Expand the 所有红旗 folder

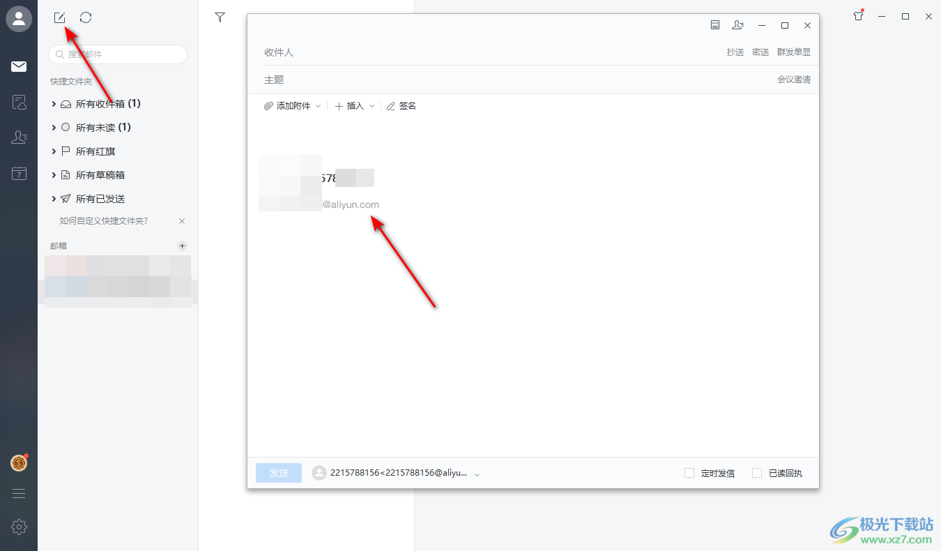tap(54, 151)
